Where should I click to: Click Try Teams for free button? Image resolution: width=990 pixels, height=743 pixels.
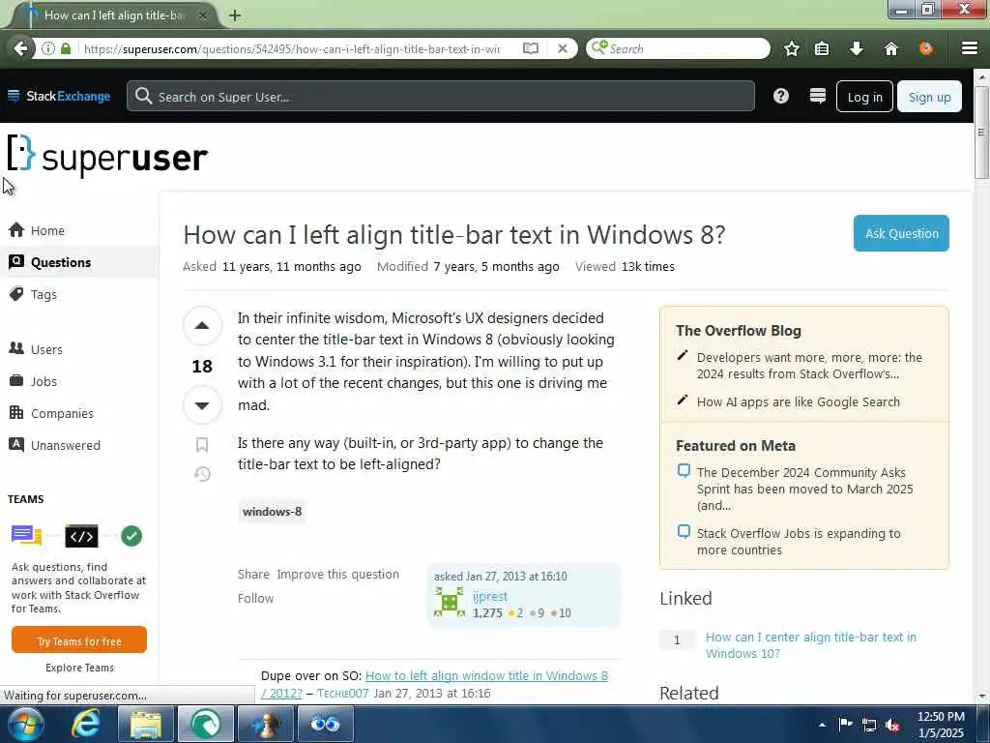click(79, 640)
